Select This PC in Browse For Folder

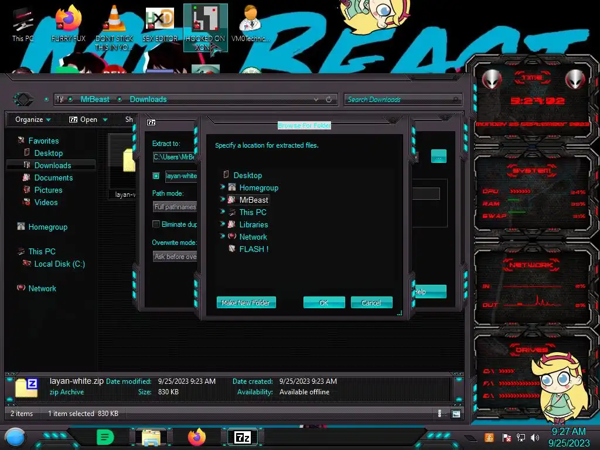pos(253,212)
